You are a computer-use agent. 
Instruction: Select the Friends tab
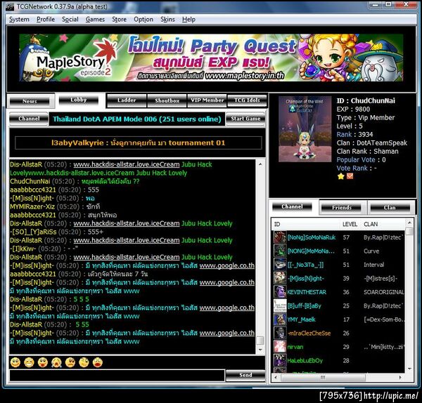342,208
